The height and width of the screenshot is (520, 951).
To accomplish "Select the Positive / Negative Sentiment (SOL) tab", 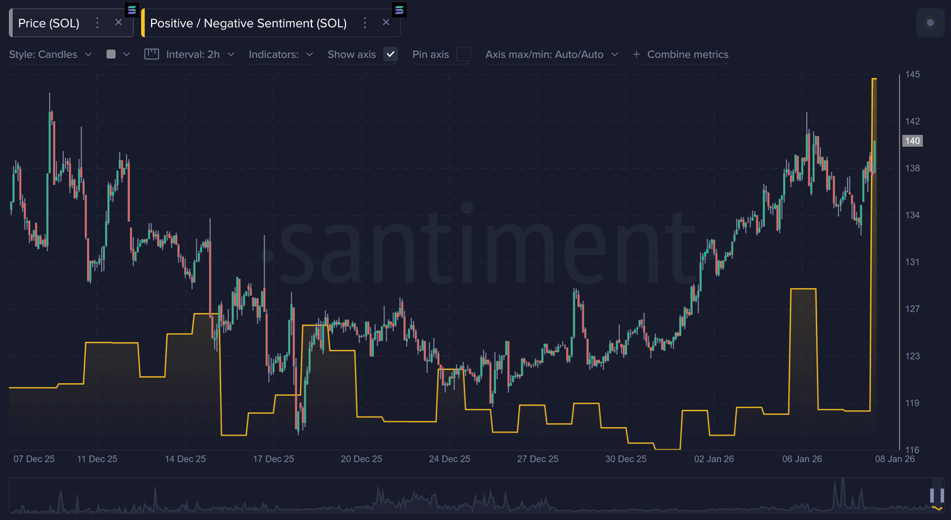I will [248, 23].
